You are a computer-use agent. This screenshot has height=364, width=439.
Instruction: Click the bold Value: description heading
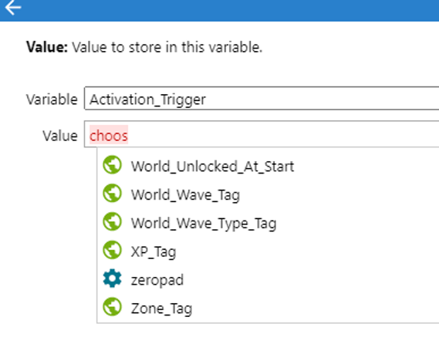pyautogui.click(x=47, y=47)
